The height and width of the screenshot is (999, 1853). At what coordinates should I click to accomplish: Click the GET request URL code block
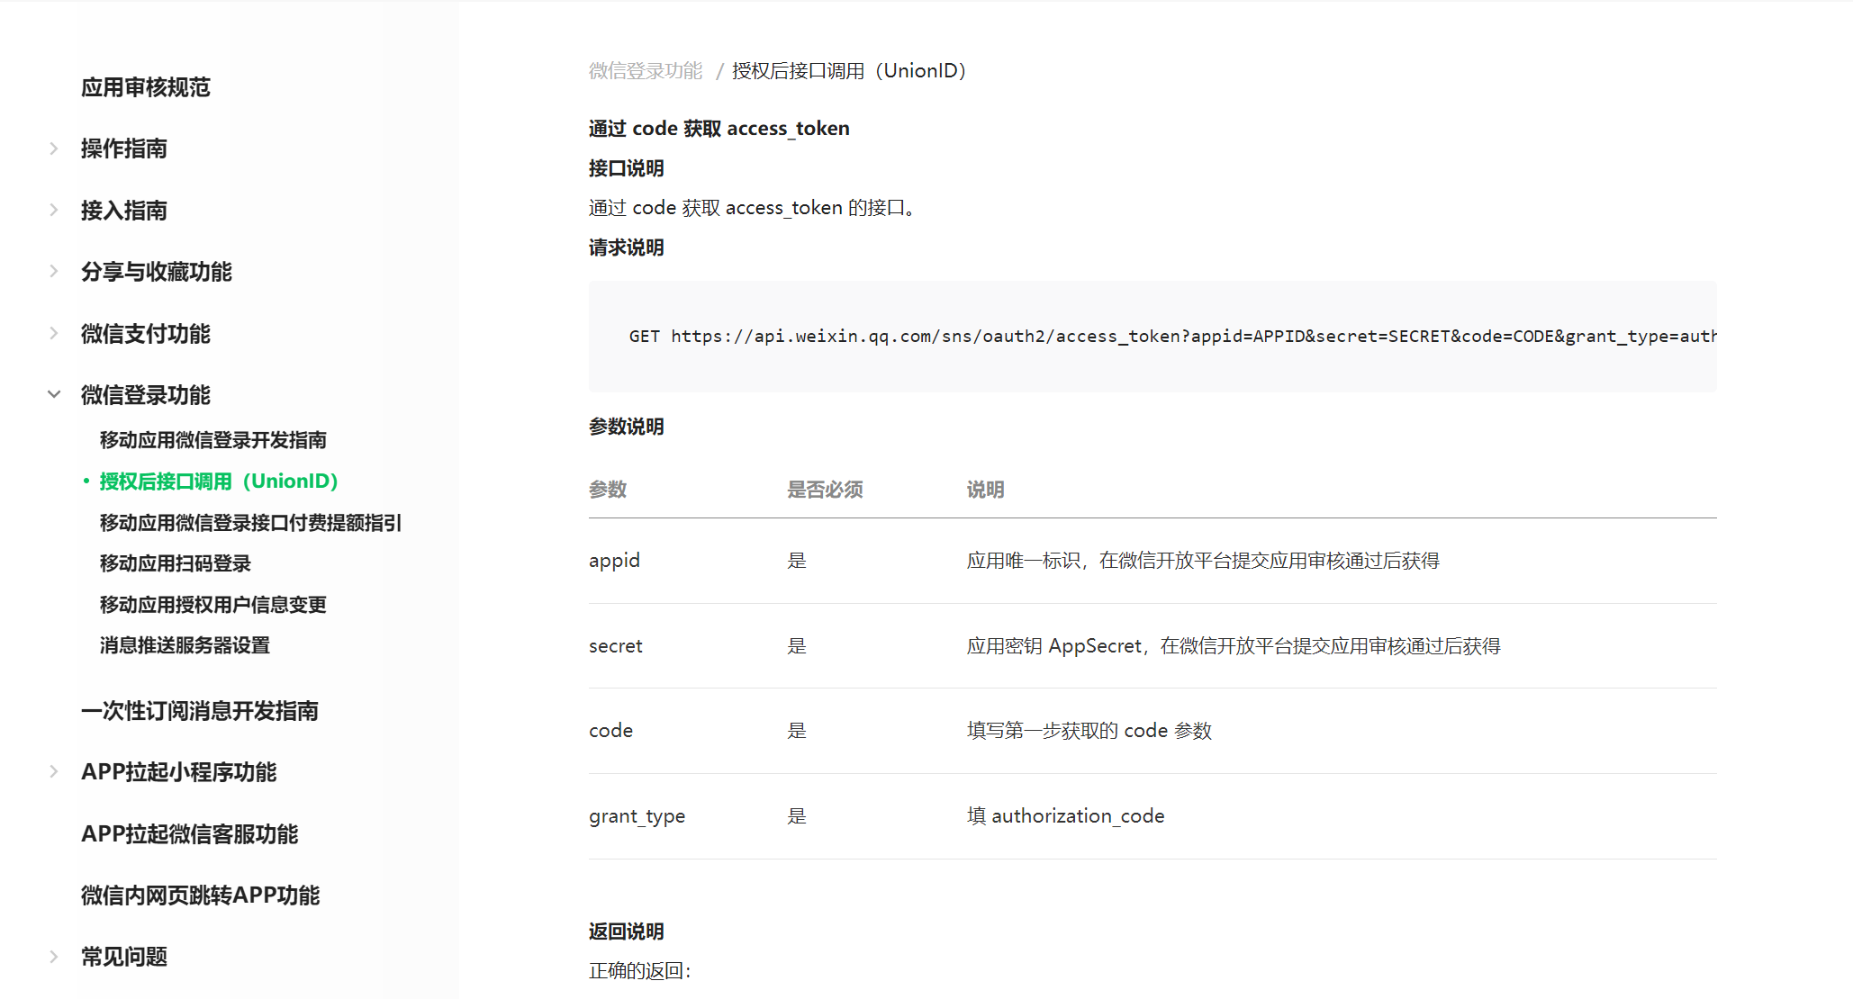tap(1152, 337)
